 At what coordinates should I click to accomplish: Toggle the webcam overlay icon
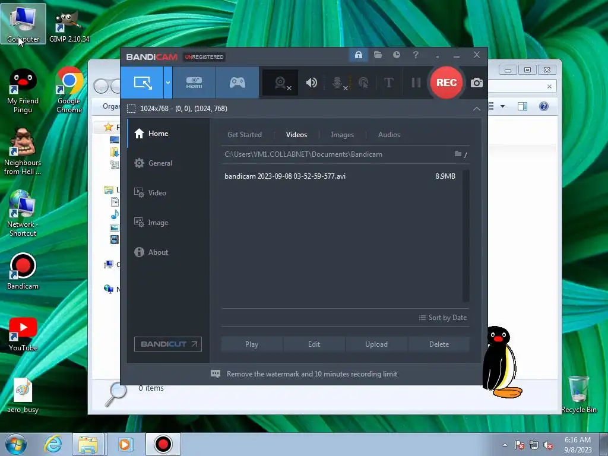tap(281, 83)
